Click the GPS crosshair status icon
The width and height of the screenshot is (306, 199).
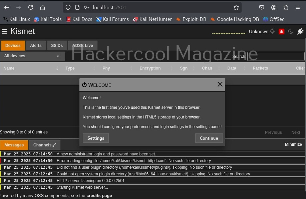pyautogui.click(x=272, y=31)
